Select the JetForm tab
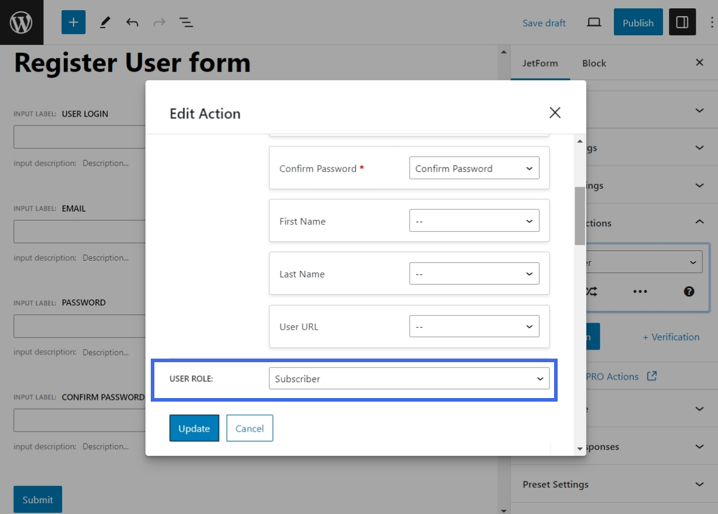Image resolution: width=718 pixels, height=514 pixels. [540, 63]
